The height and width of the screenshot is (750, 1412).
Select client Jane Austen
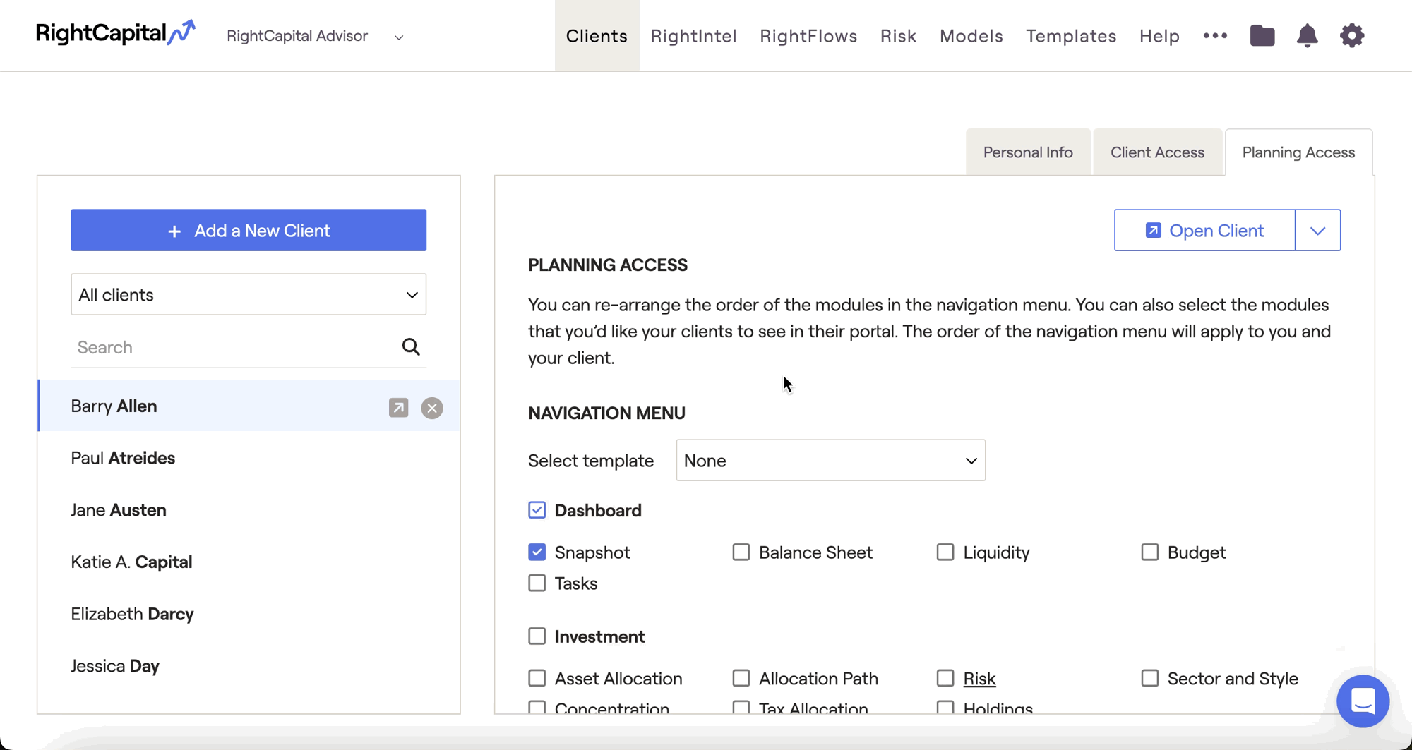coord(249,509)
